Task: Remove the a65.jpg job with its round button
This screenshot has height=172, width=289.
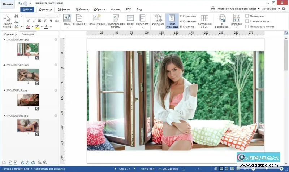Action: (x=56, y=40)
